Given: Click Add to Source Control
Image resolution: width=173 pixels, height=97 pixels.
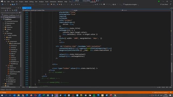Looking at the screenshot, I should [x=160, y=92].
